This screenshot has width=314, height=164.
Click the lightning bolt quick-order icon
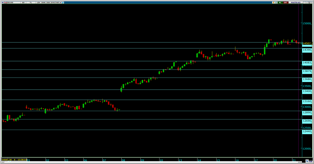click(273, 3)
